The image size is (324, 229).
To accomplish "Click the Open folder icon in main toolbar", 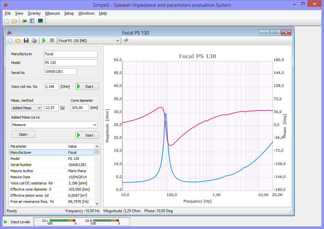I will click(x=14, y=21).
